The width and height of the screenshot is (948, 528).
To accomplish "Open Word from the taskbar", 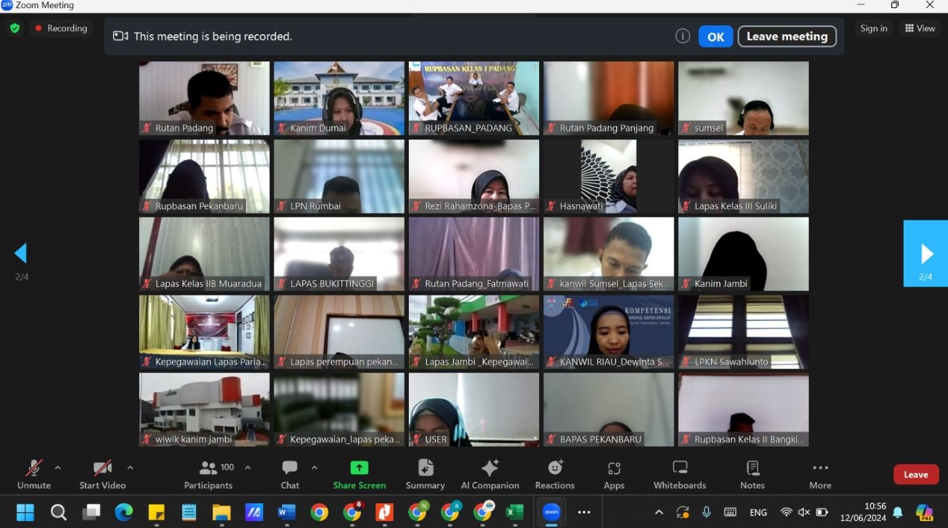I will pos(286,512).
